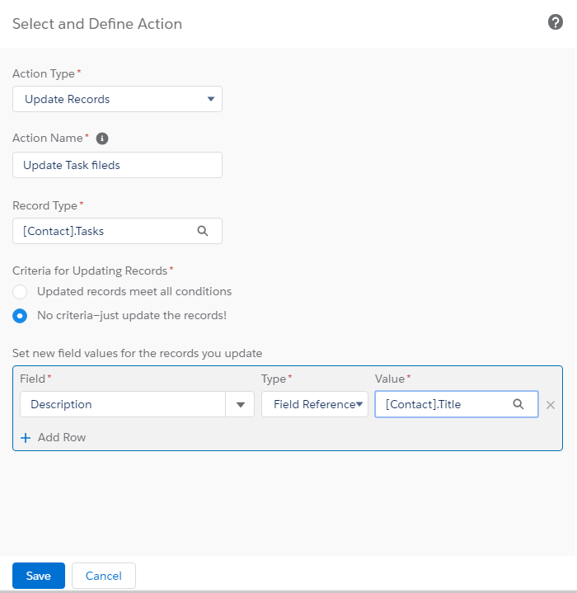This screenshot has width=577, height=593.
Task: Click the plus icon to Add Row
Action: coord(26,438)
